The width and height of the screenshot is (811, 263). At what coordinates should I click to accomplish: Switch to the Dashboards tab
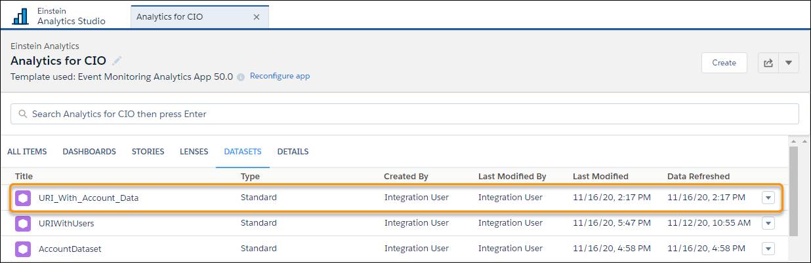tap(89, 152)
